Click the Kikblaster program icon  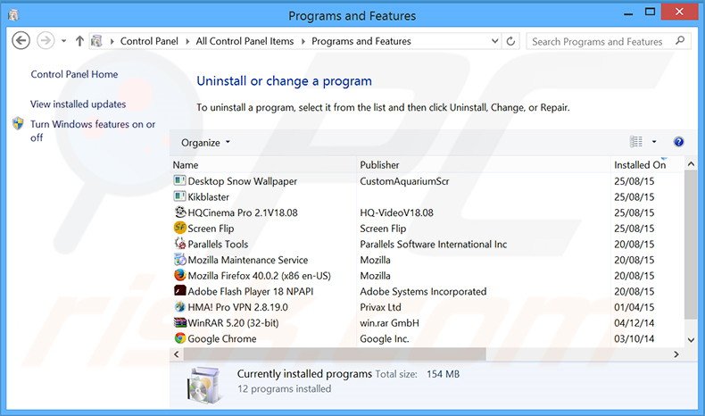pos(180,196)
